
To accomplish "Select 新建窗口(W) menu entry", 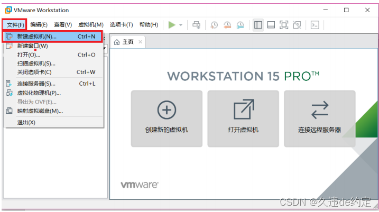I will click(54, 45).
